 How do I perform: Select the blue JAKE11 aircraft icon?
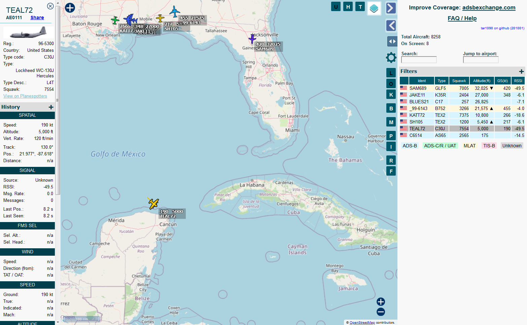130,19
